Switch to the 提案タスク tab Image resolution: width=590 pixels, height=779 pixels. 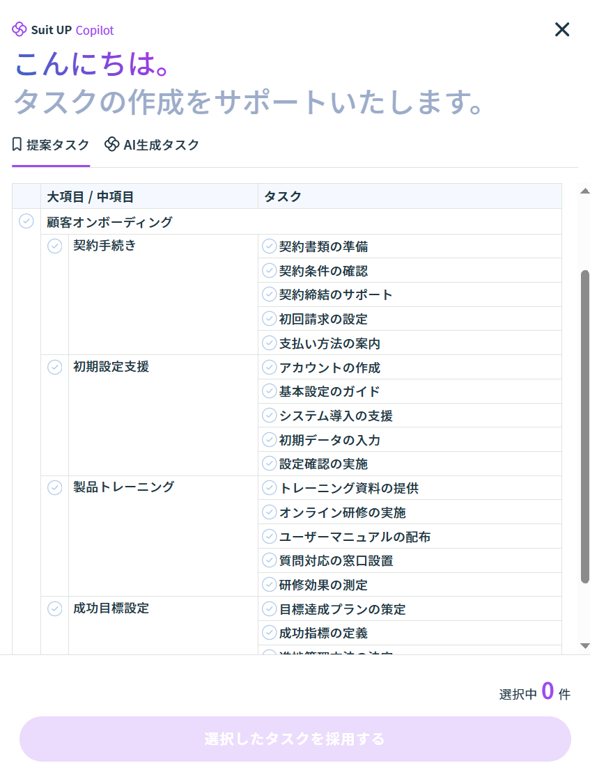coord(51,145)
